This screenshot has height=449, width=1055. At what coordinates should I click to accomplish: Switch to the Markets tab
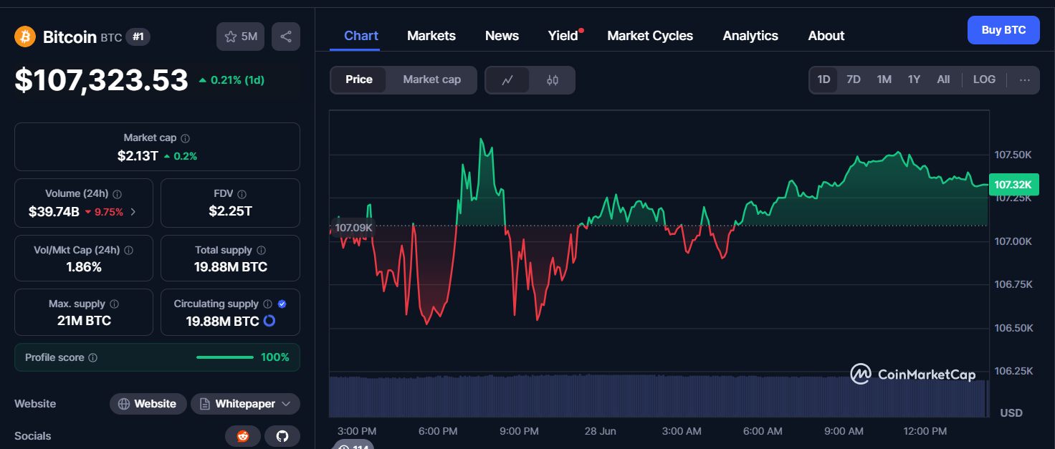[x=431, y=36]
